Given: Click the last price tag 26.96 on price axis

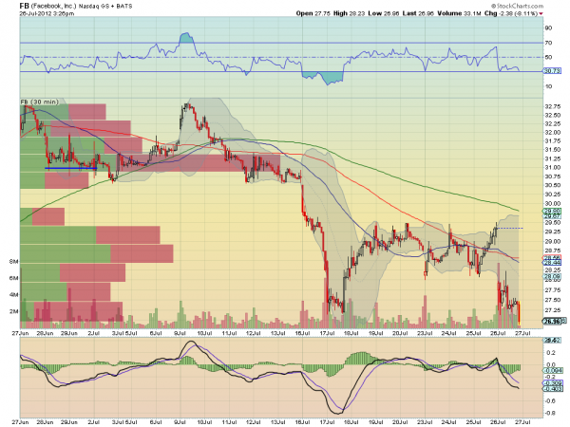Looking at the screenshot, I should coord(552,321).
